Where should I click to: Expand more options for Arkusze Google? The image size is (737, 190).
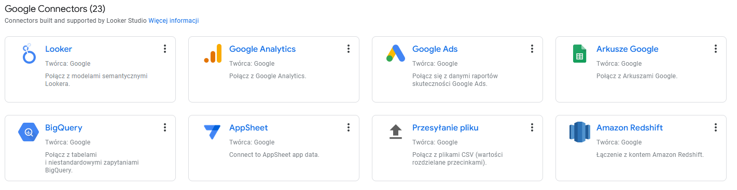(x=716, y=49)
